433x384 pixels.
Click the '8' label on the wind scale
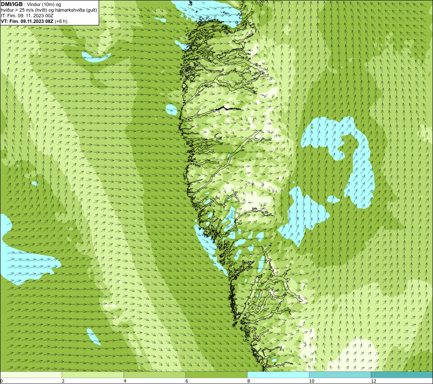point(249,381)
